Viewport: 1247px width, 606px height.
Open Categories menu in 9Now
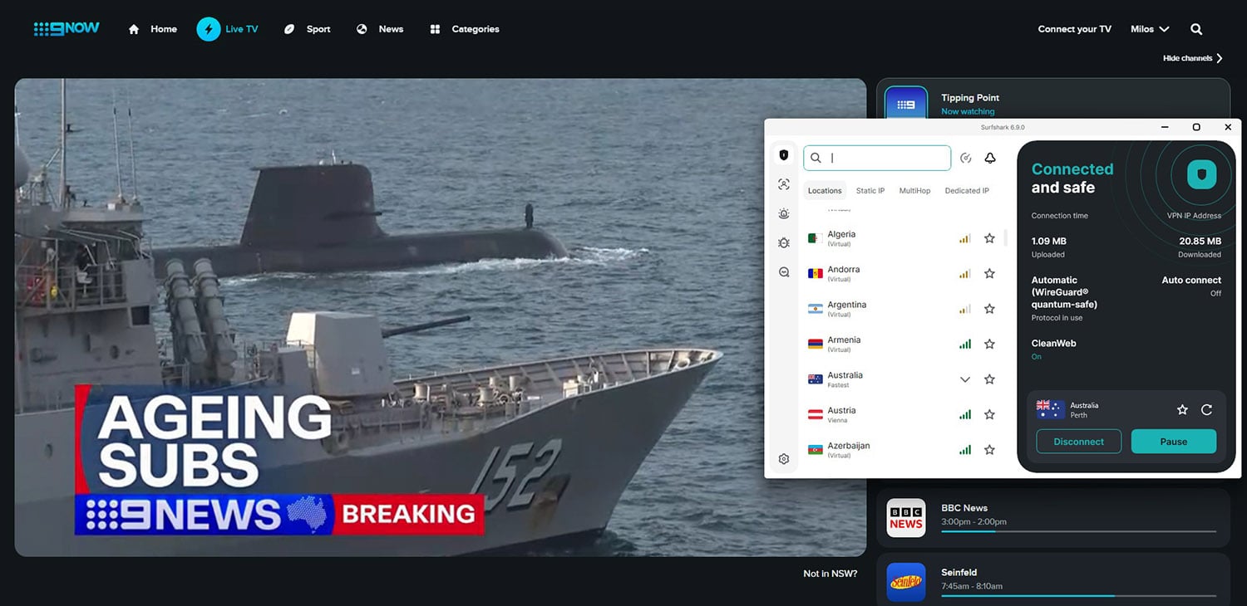point(464,29)
